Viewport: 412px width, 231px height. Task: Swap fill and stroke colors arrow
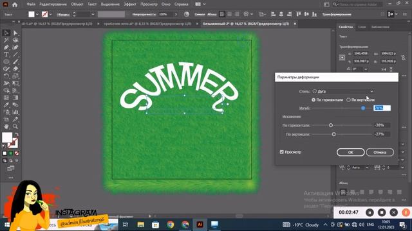pos(17,134)
